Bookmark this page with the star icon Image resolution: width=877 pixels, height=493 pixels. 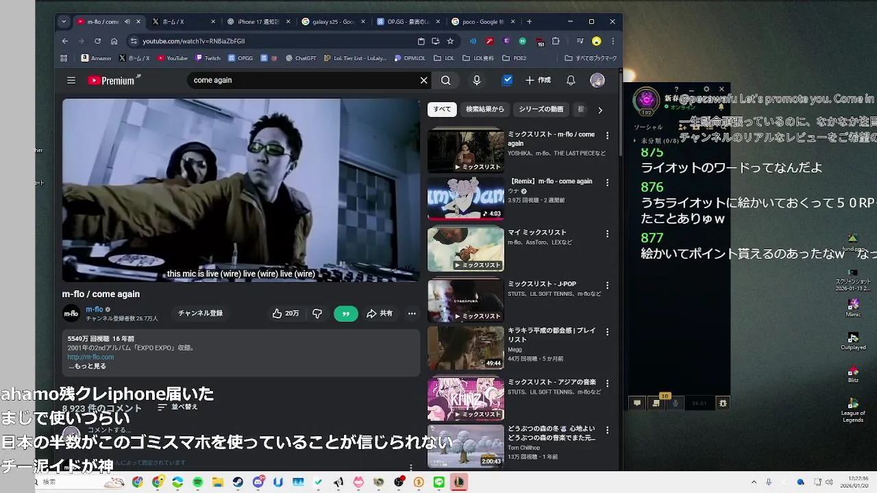point(450,41)
